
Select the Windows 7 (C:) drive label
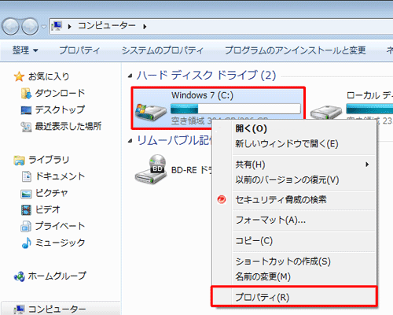point(202,95)
